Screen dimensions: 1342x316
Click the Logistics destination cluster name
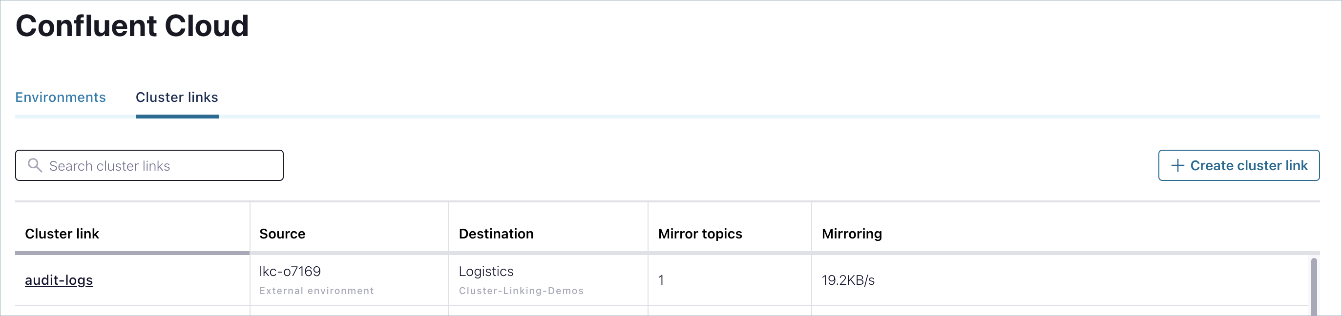[x=486, y=271]
